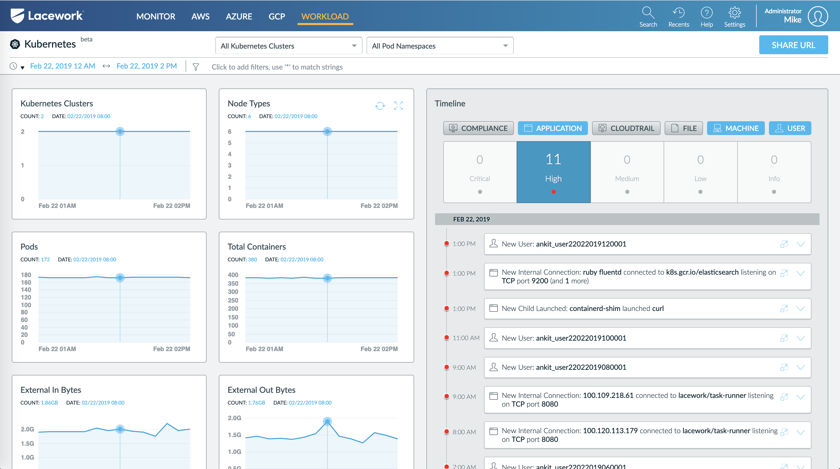Disable the MACHINE timeline filter
The image size is (840, 469).
(x=736, y=128)
